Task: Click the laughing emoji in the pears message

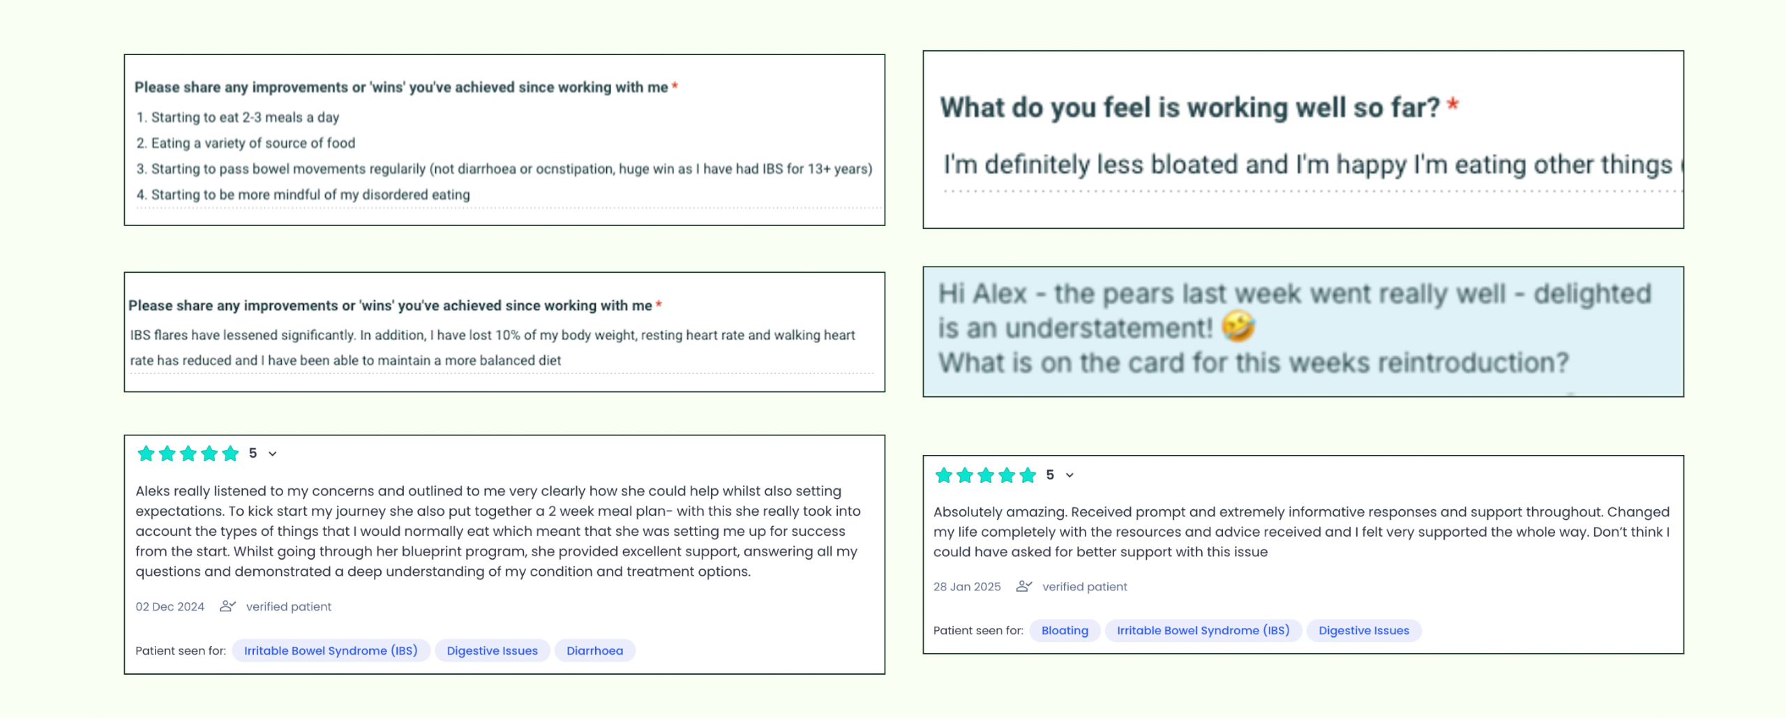Action: (1238, 327)
